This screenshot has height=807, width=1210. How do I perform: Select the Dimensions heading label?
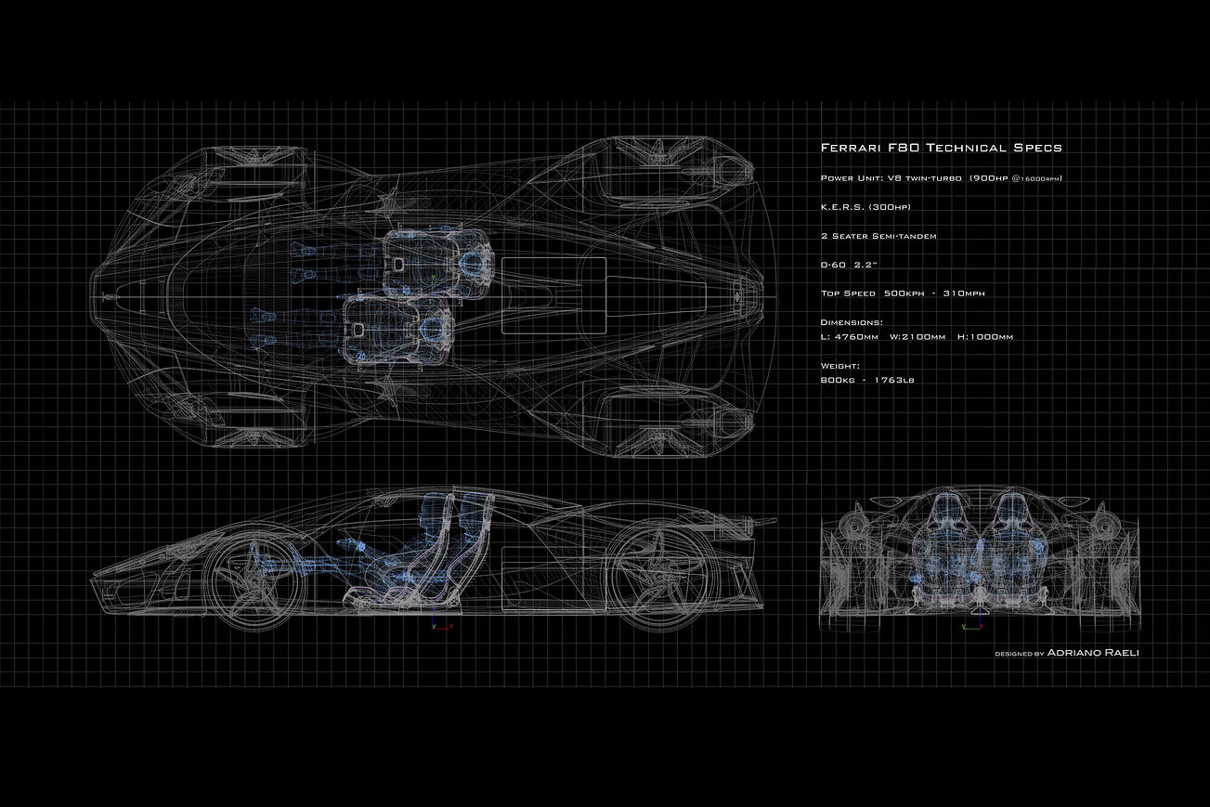point(851,322)
